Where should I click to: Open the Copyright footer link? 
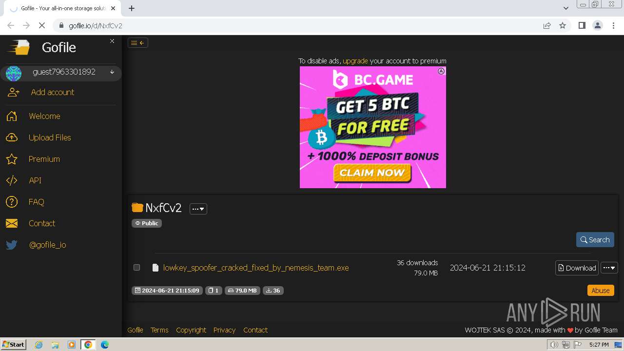(191, 330)
